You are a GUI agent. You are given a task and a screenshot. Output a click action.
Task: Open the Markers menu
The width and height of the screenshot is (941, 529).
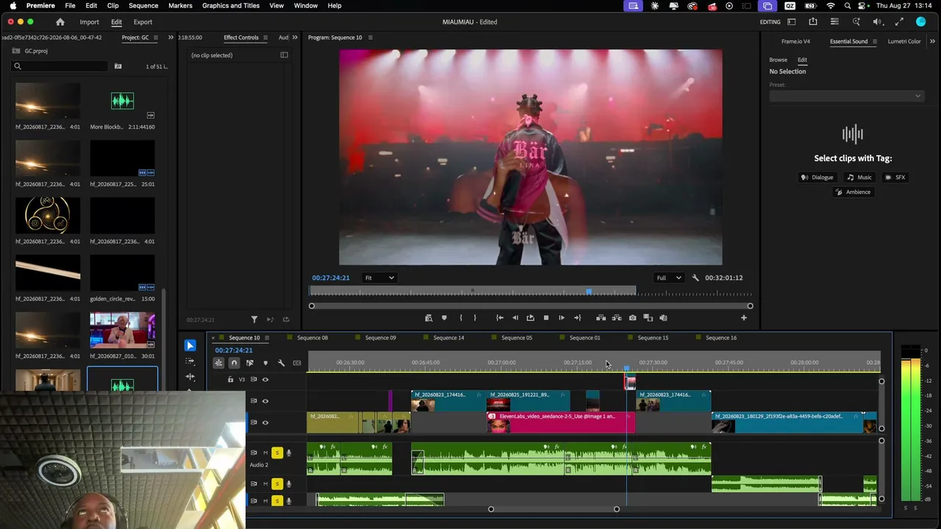[x=180, y=6]
